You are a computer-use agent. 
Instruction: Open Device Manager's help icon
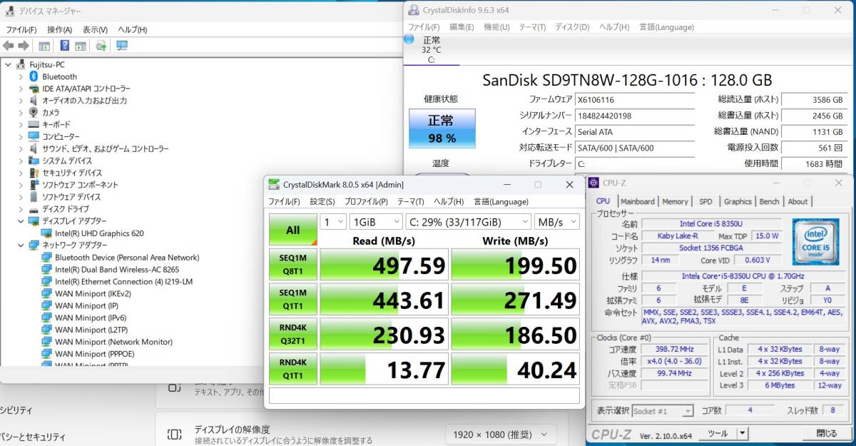point(65,46)
